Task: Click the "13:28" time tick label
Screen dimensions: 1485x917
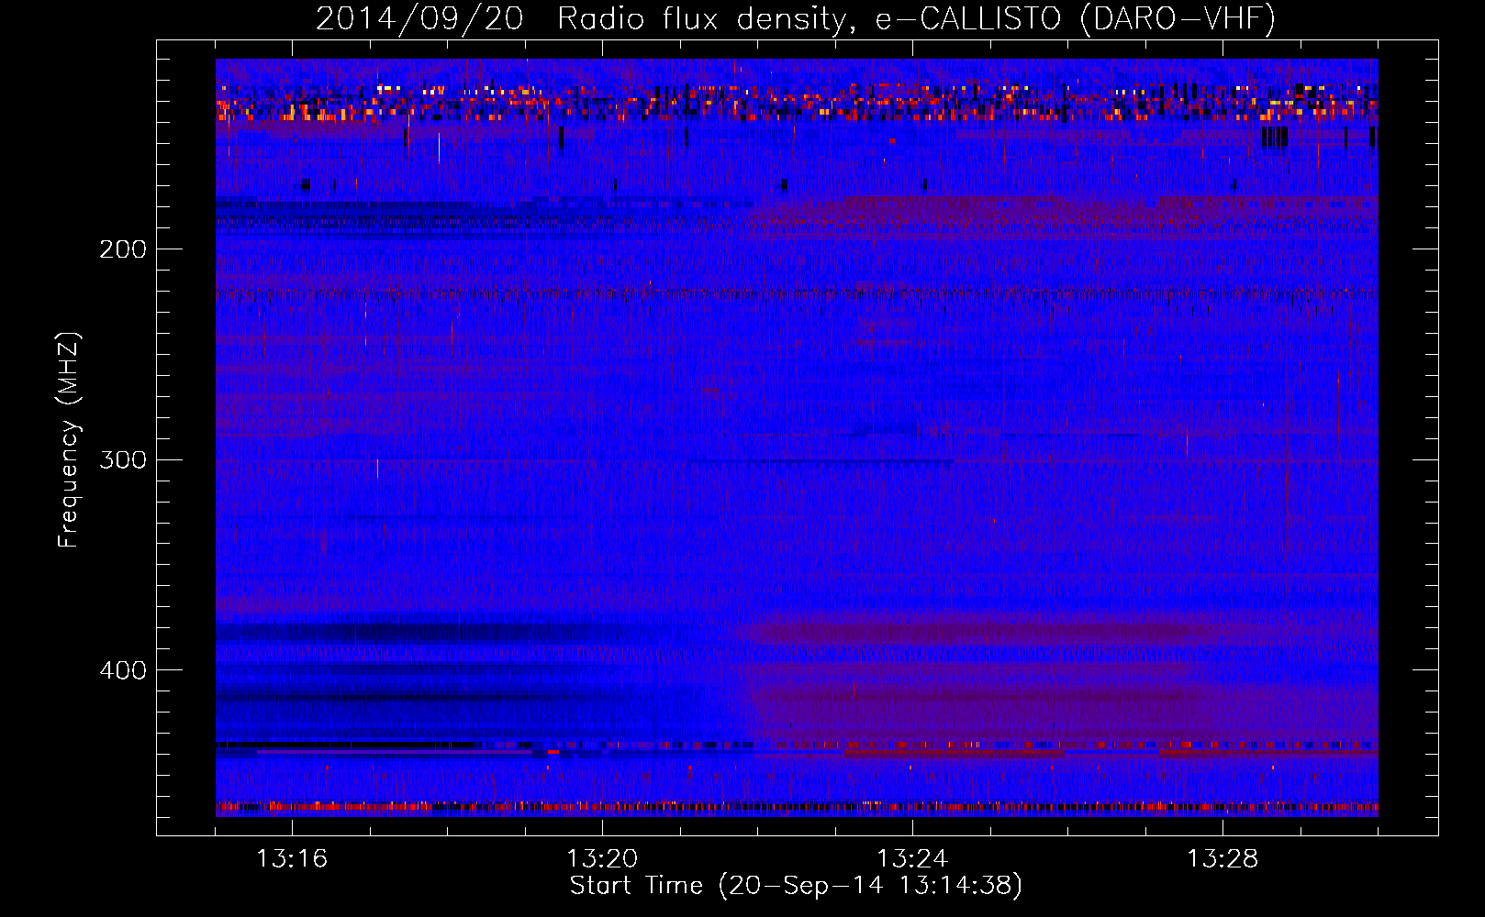Action: click(1223, 859)
